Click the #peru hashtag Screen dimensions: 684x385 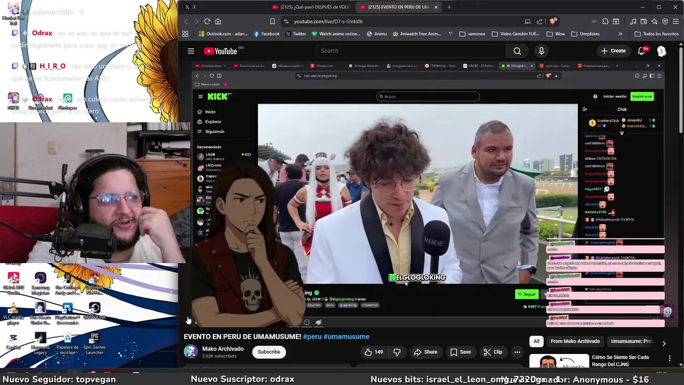[313, 336]
